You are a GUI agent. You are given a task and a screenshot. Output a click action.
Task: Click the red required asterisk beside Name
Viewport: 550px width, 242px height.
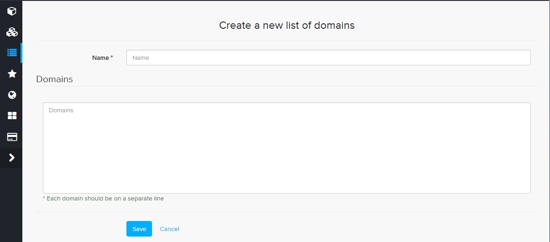[x=112, y=57]
